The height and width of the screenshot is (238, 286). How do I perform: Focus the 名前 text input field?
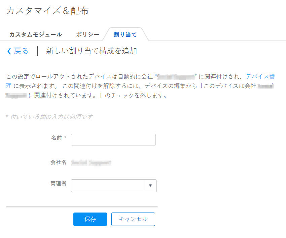[113, 139]
